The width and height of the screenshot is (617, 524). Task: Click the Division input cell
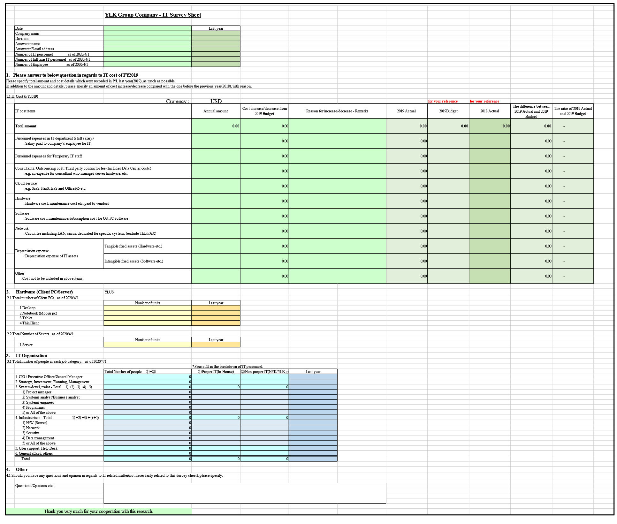point(148,39)
